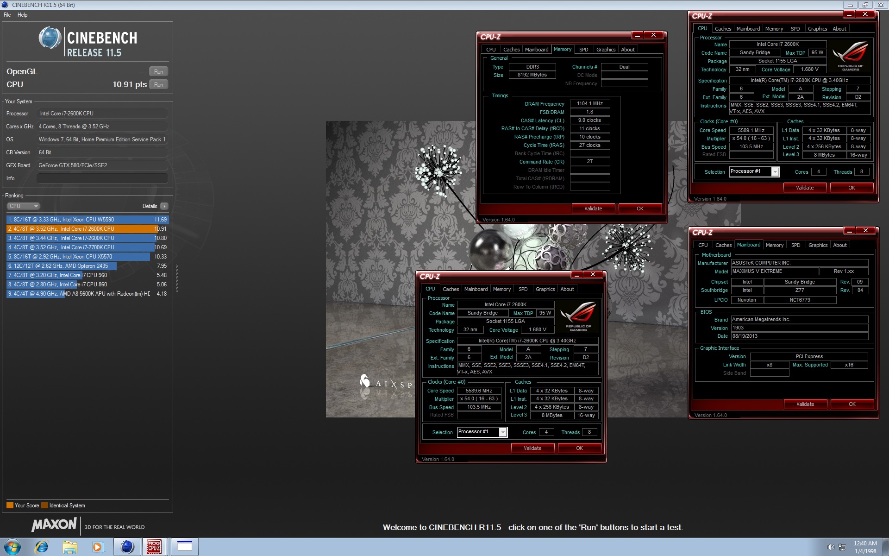
Task: Minimize the Cinebench main window
Action: pyautogui.click(x=850, y=5)
